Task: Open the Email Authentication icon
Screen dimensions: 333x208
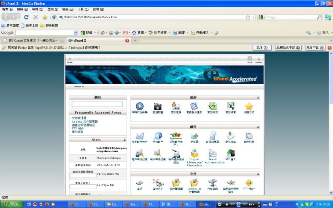Action: pyautogui.click(x=212, y=153)
